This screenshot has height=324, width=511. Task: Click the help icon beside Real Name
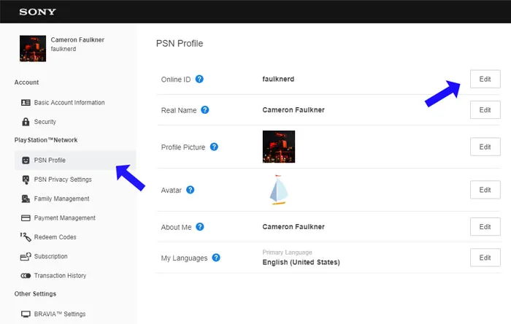[x=205, y=110]
